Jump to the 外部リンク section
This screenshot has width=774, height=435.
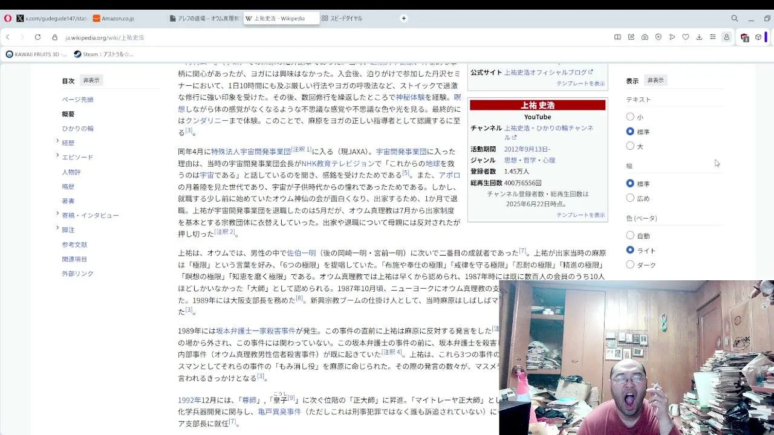77,274
